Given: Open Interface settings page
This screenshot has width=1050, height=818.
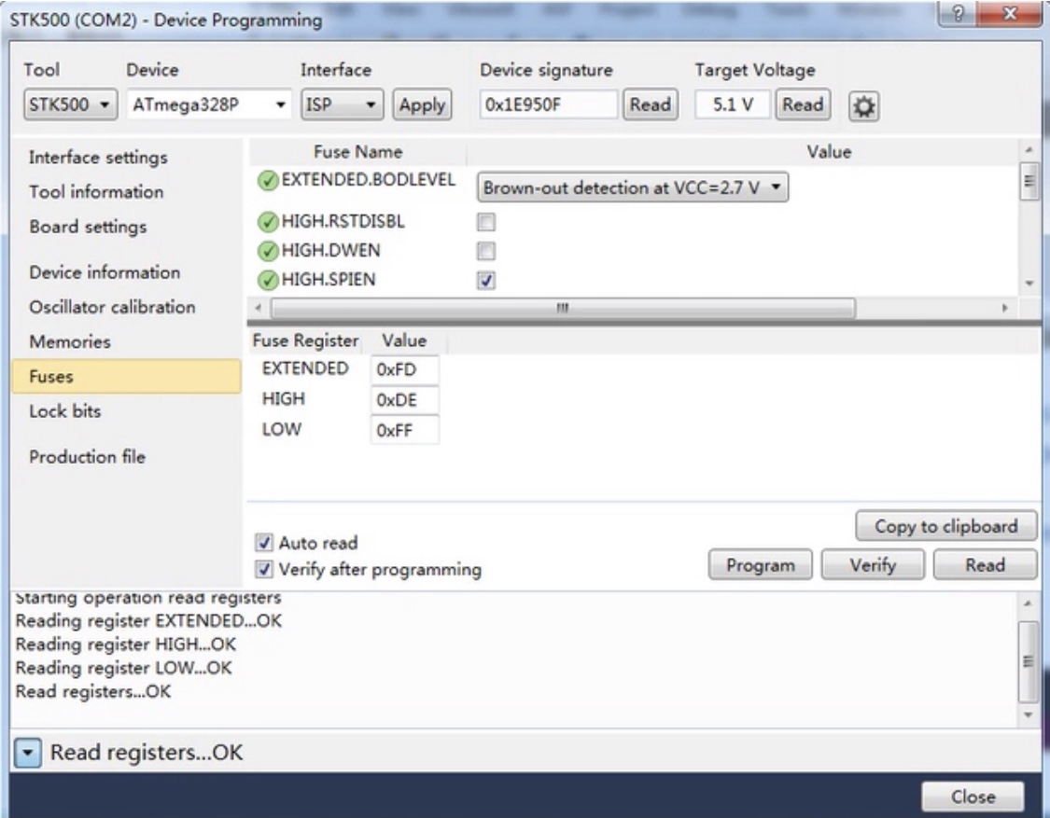Looking at the screenshot, I should pos(98,158).
